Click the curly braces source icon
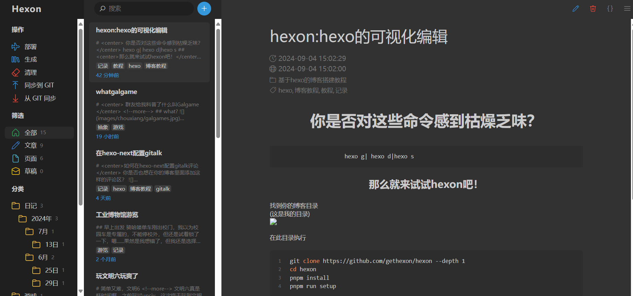 coord(610,9)
